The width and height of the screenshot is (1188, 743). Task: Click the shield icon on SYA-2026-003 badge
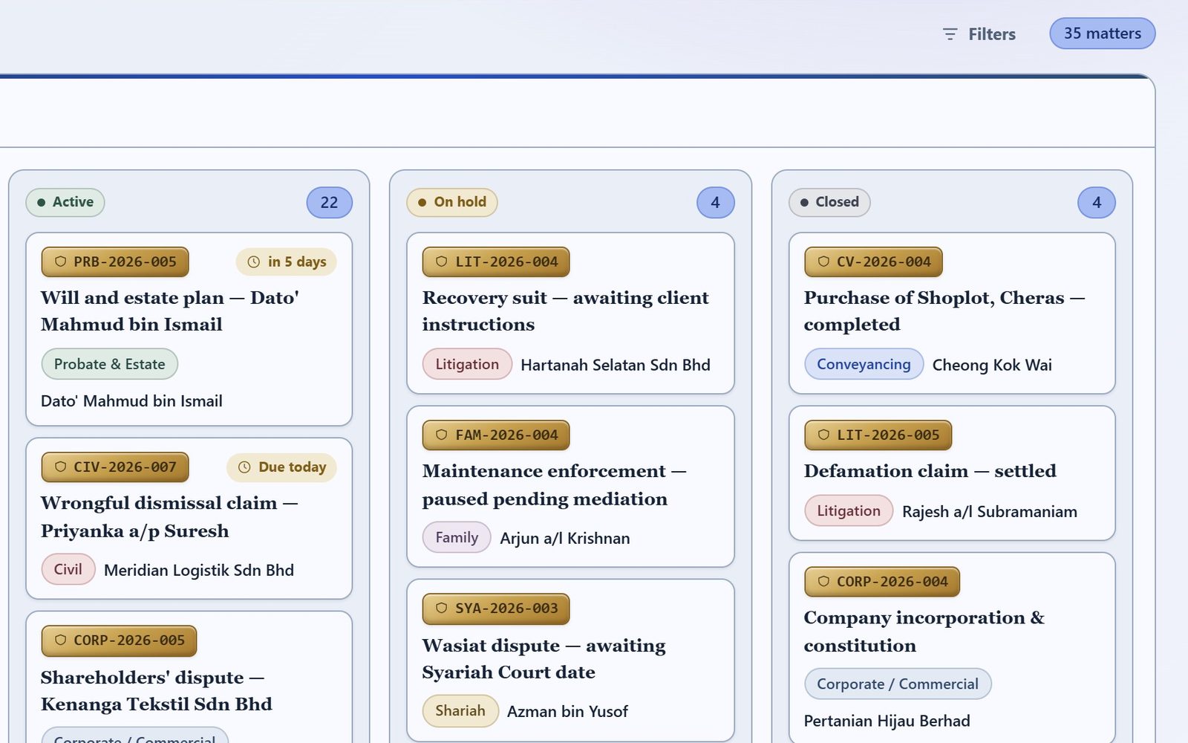click(442, 608)
